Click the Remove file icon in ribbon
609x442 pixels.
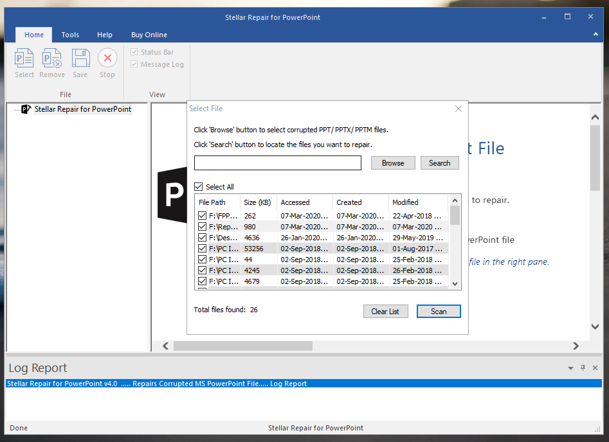[x=52, y=59]
